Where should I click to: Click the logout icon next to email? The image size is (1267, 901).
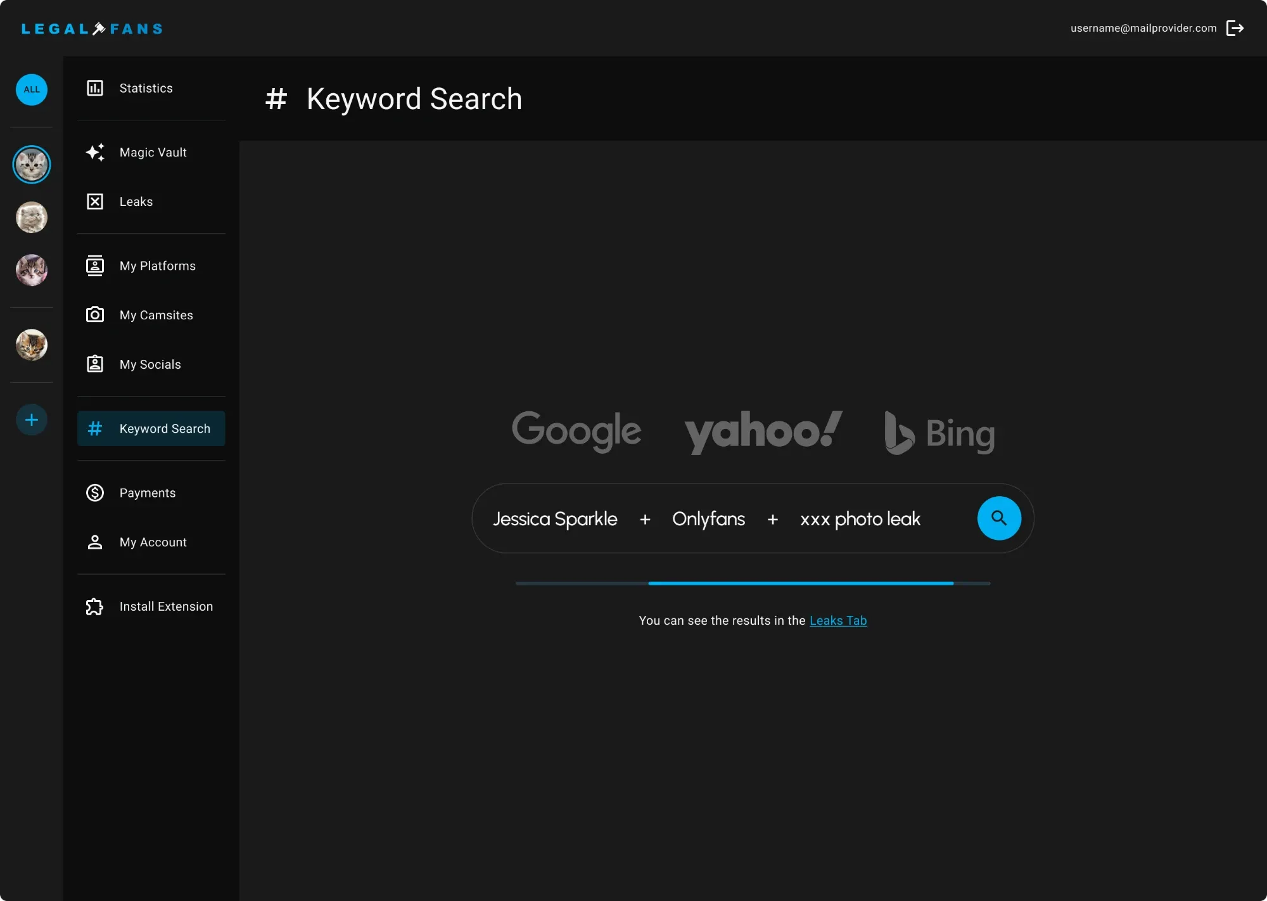(x=1235, y=28)
